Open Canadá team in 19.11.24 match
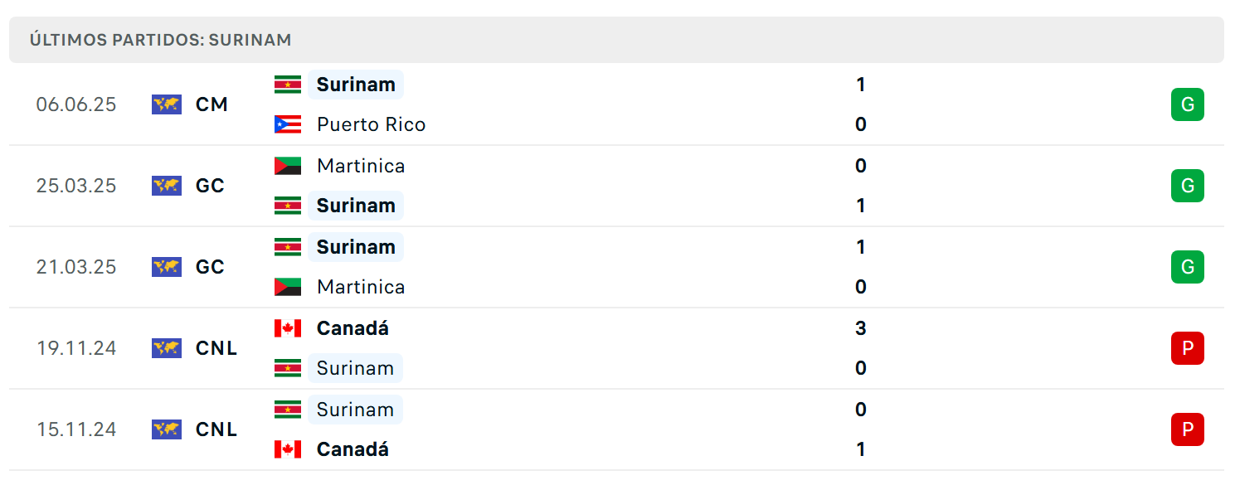Screen dimensions: 1235x485 353,328
